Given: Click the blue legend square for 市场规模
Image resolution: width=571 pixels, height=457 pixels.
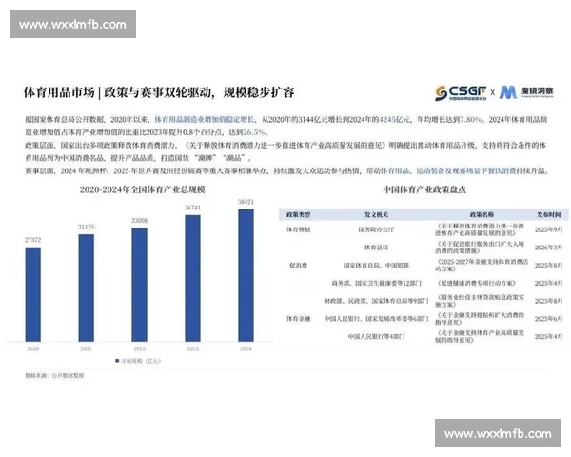Looking at the screenshot, I should point(117,361).
